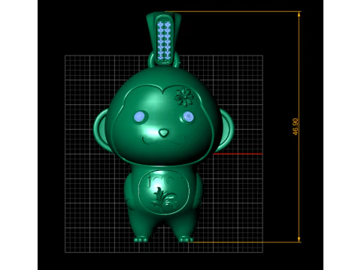361x270 pixels.
Task: Select the red axis line on the grid
Action: [x=238, y=154]
